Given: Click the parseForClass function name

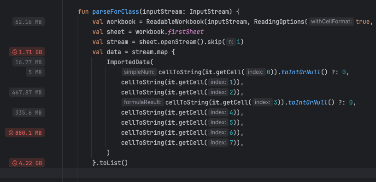Looking at the screenshot, I should (116, 11).
